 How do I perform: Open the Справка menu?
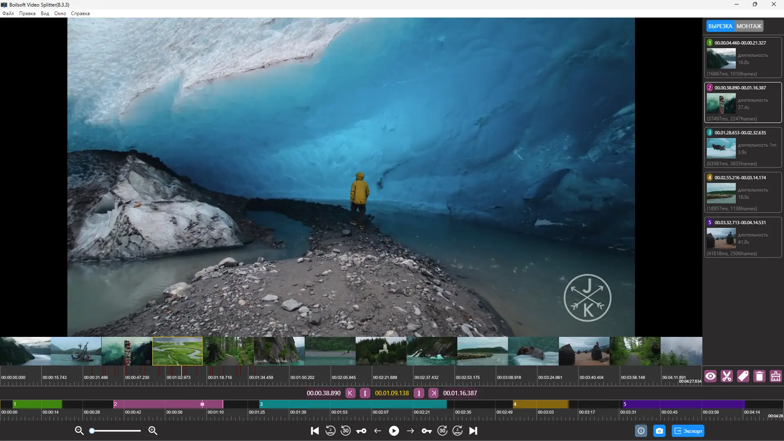pos(80,13)
